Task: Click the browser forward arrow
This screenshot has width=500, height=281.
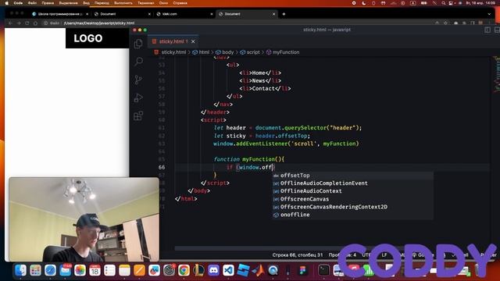Action: coord(19,23)
